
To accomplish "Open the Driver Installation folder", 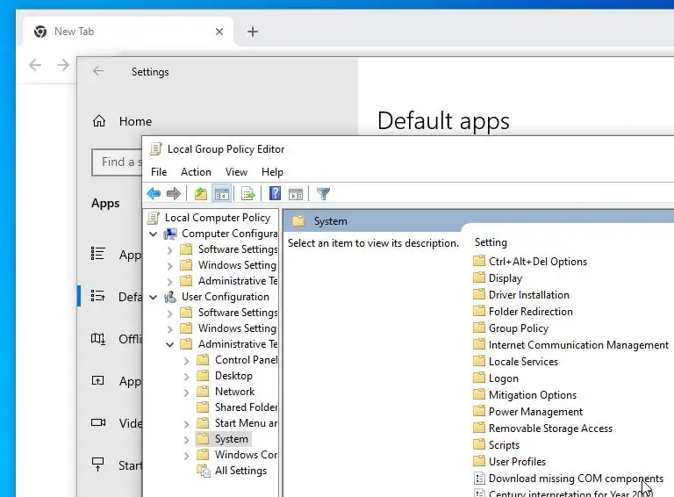I will tap(521, 295).
